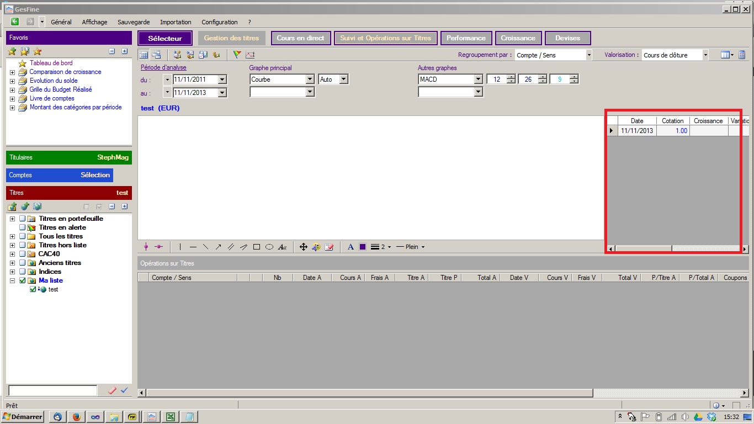Open the Configuration menu
Image resolution: width=754 pixels, height=424 pixels.
point(219,22)
